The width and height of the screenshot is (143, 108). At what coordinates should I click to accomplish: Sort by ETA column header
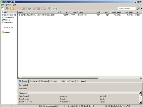[138, 12]
